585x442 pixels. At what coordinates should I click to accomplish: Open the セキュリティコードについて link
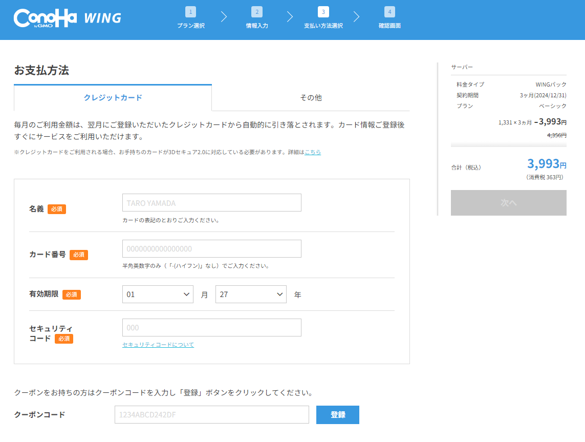point(158,345)
